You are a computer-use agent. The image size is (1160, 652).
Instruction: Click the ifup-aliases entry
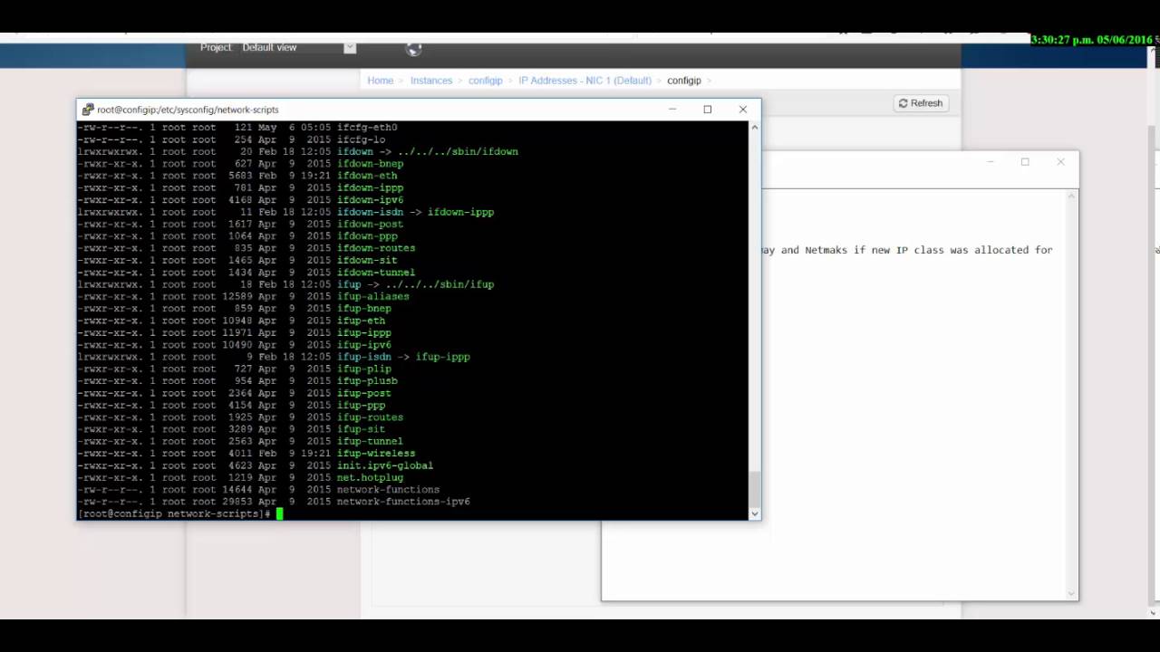click(372, 296)
